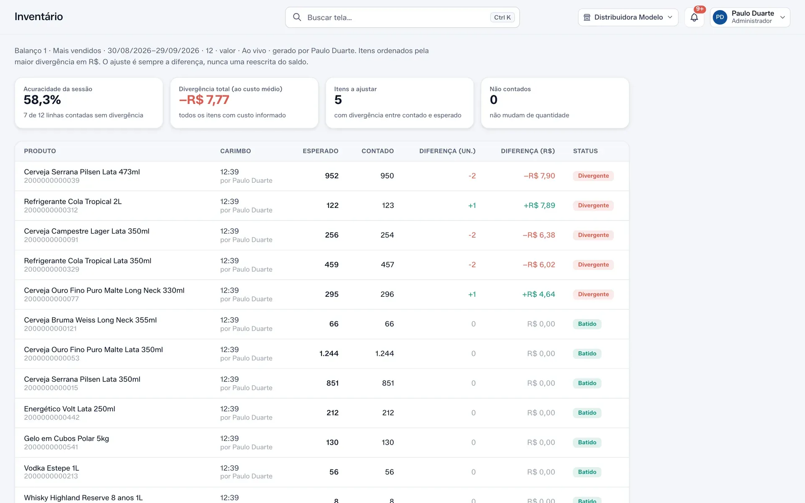
Task: Click the PD user avatar
Action: [720, 17]
